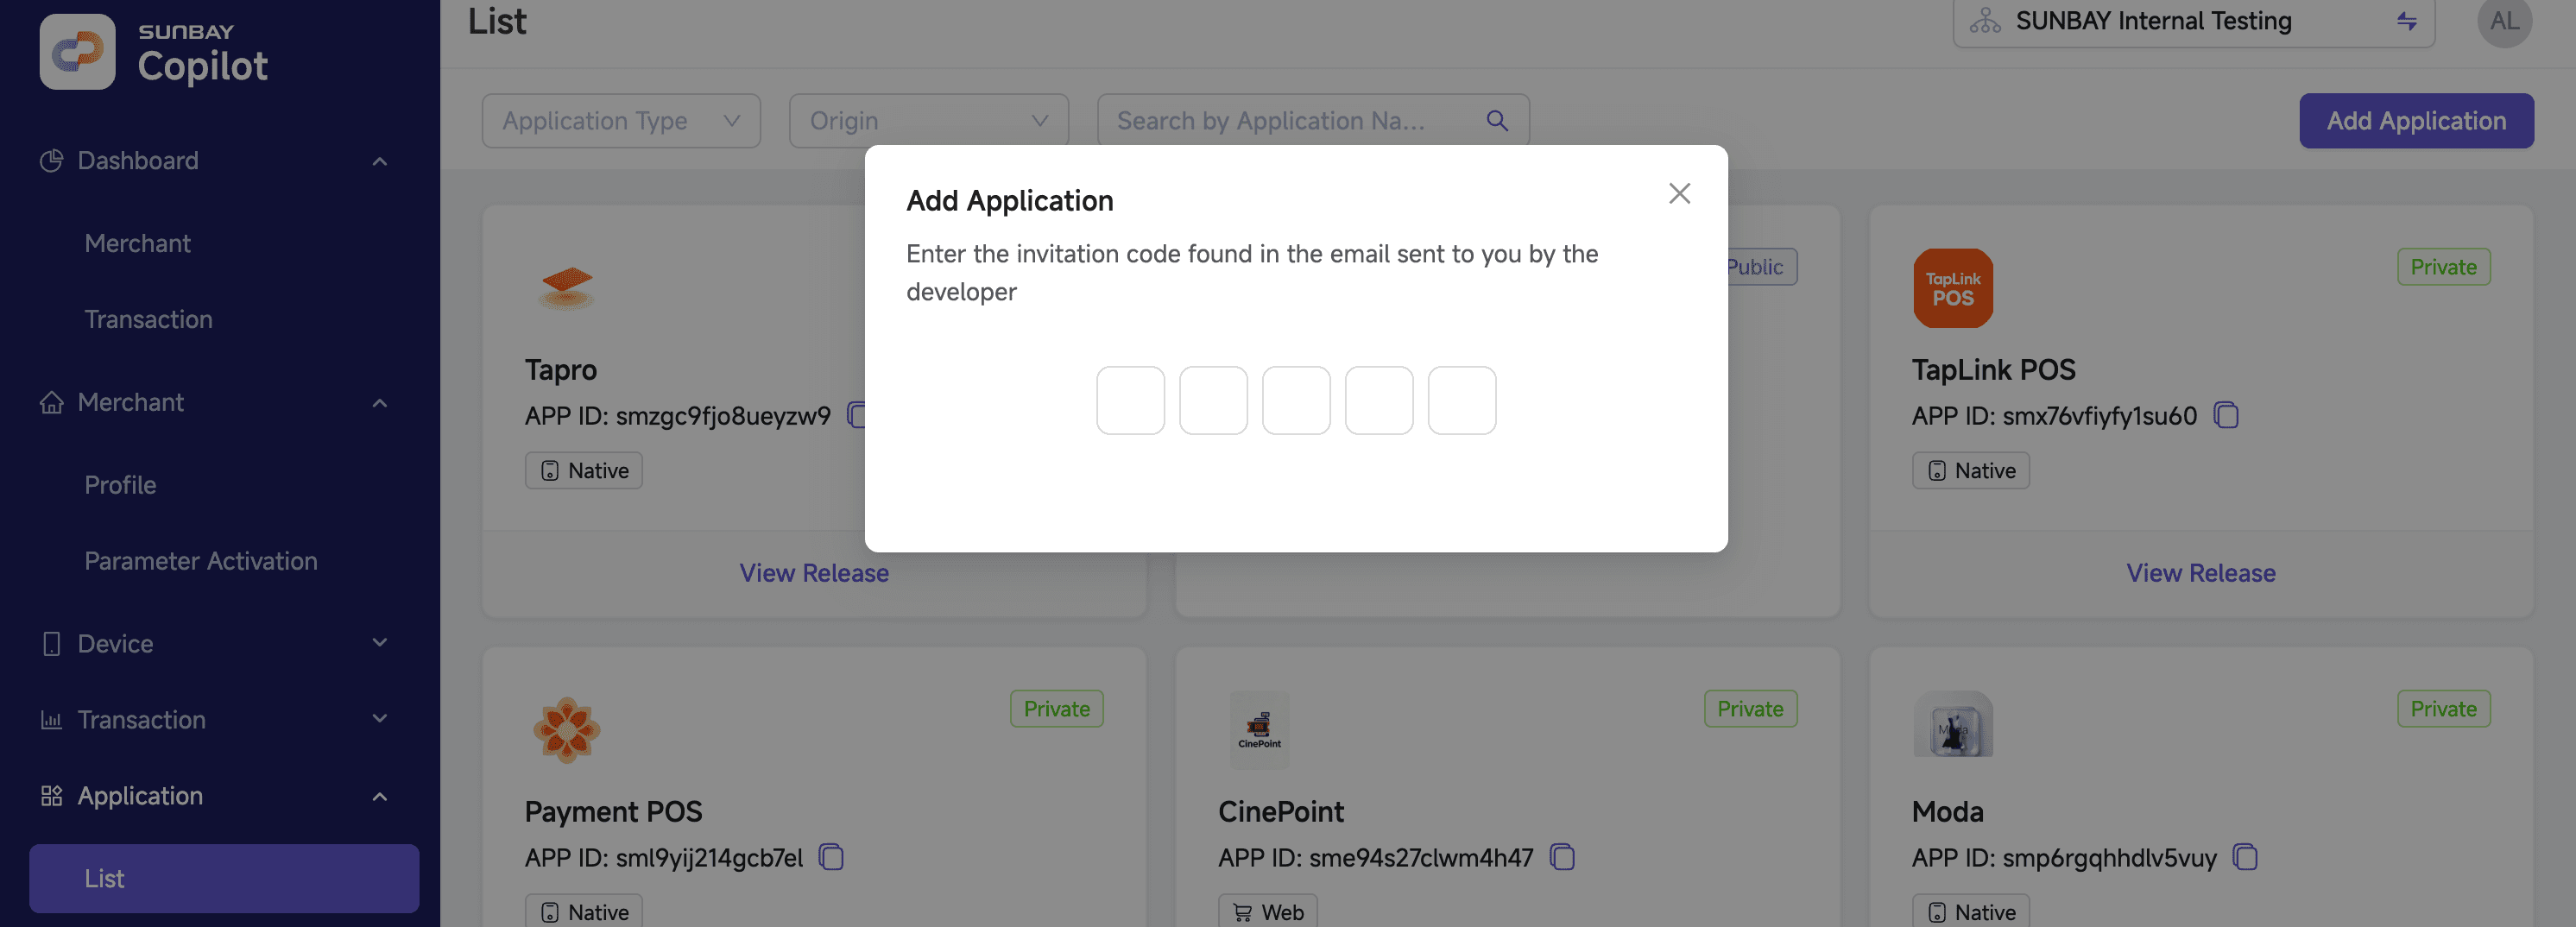This screenshot has width=2576, height=927.
Task: Click the search magnifier icon
Action: (1497, 121)
